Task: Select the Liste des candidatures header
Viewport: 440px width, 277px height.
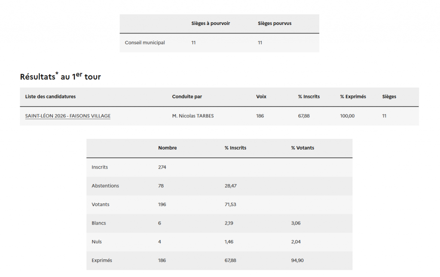Action: 50,97
